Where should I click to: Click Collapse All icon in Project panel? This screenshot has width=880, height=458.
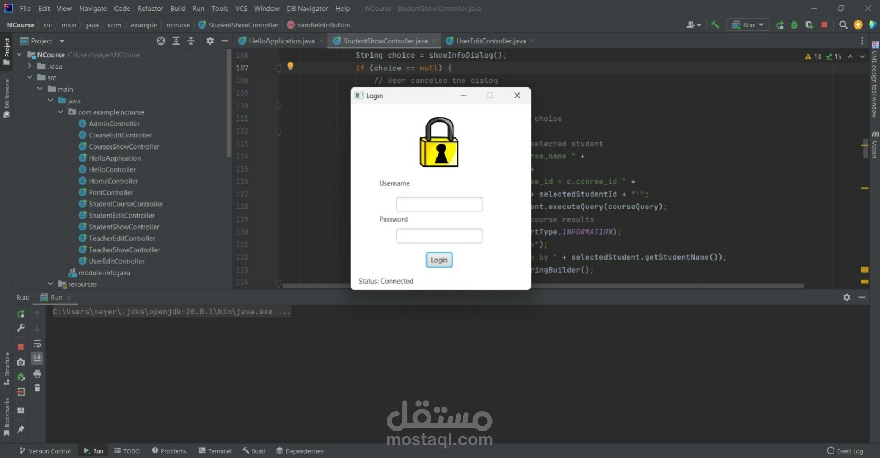point(191,41)
